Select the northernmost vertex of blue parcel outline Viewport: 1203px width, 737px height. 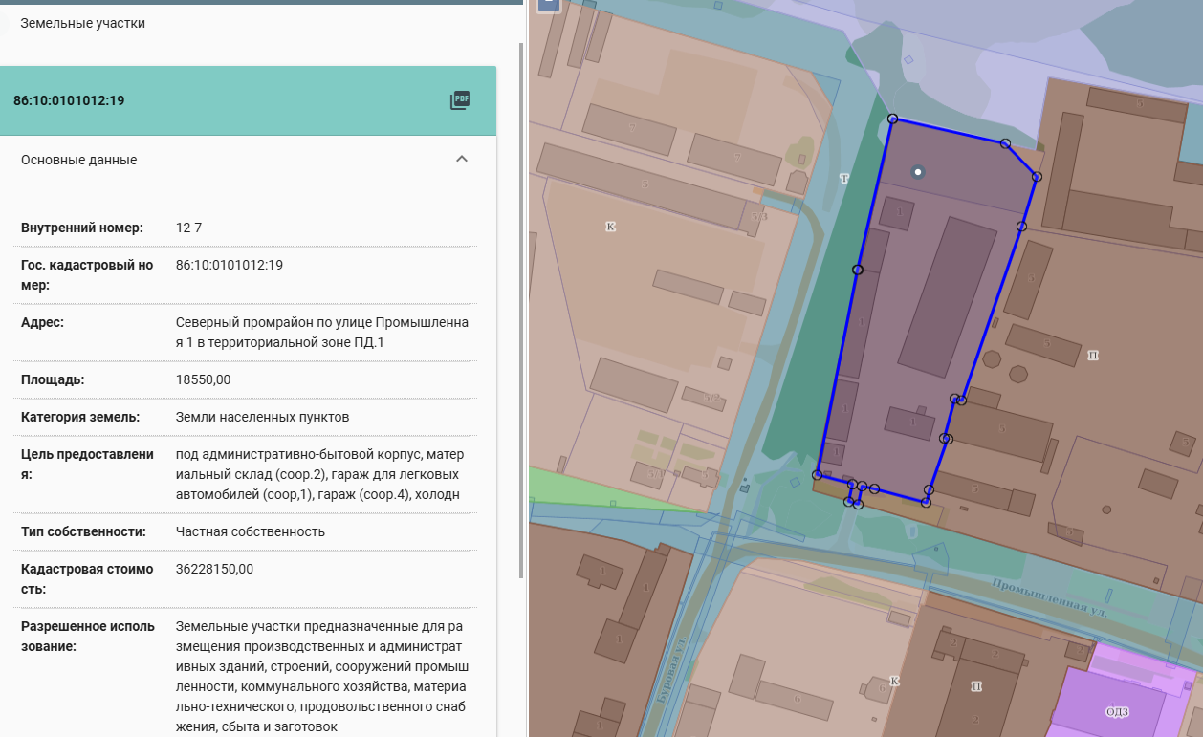click(x=892, y=119)
